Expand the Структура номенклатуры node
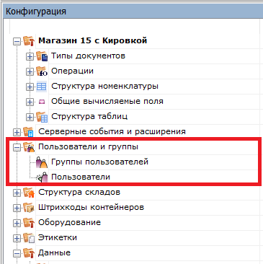The image size is (263, 264). tap(30, 87)
